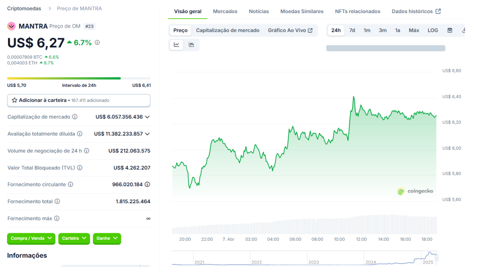The width and height of the screenshot is (480, 267).
Task: Click the download chart icon
Action: point(463,31)
